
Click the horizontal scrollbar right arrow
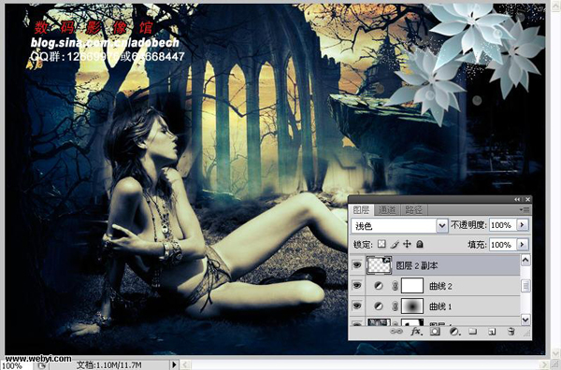coord(543,365)
